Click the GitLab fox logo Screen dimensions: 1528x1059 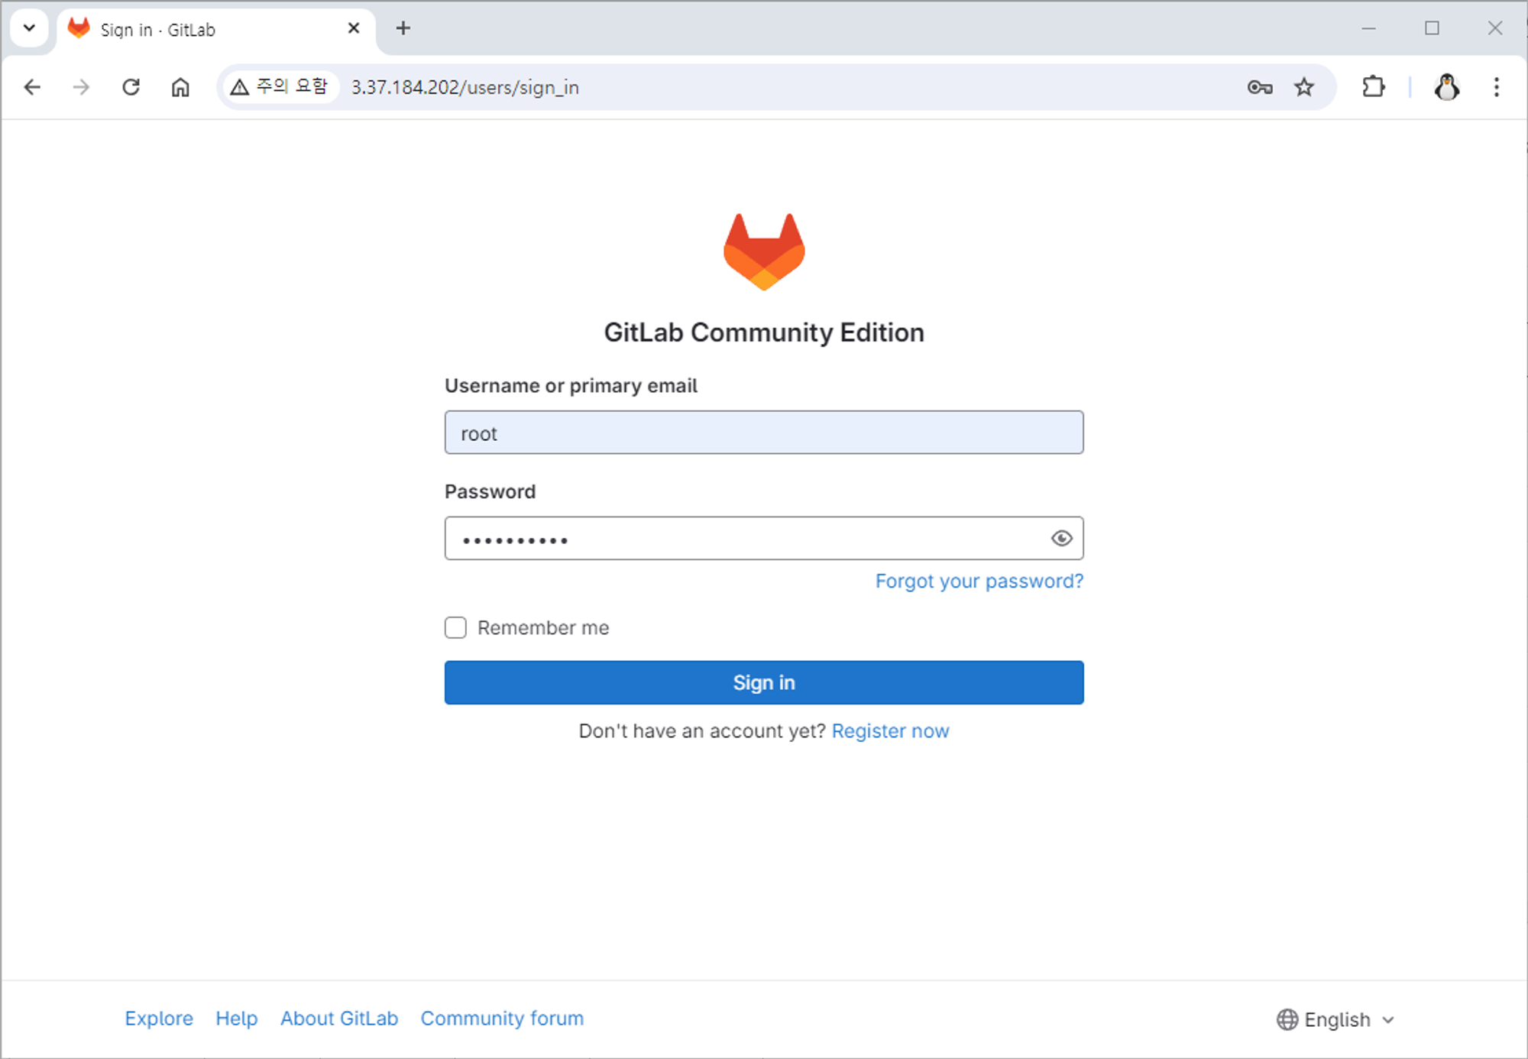tap(763, 251)
